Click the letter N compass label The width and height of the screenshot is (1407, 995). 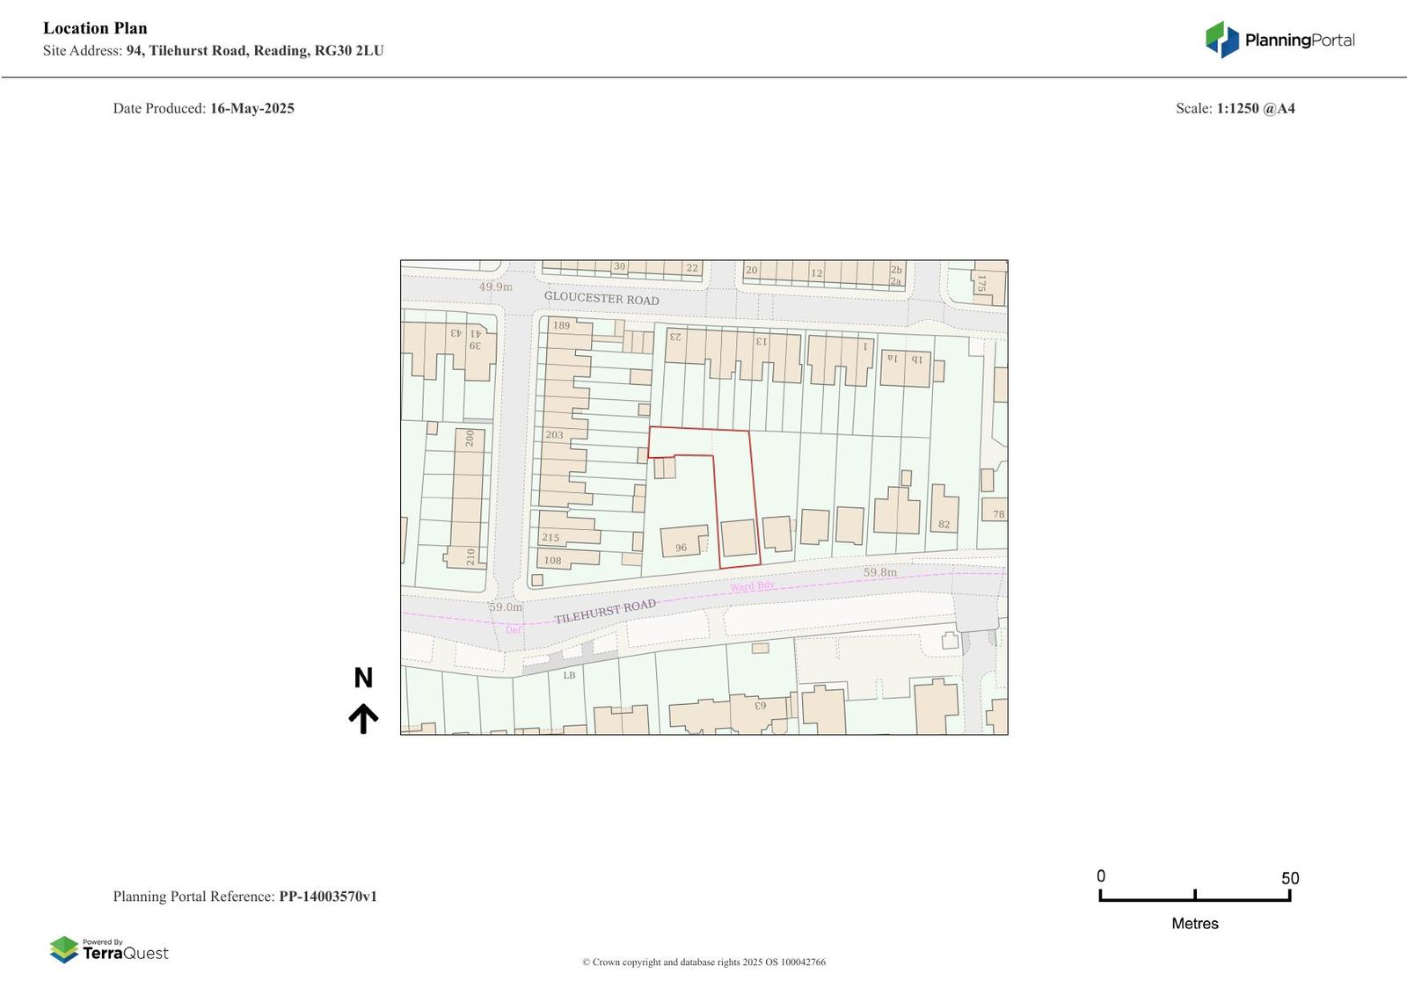point(363,678)
